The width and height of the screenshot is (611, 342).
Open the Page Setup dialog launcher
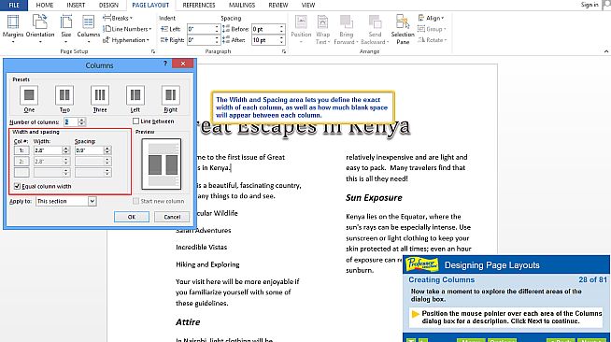click(x=153, y=51)
